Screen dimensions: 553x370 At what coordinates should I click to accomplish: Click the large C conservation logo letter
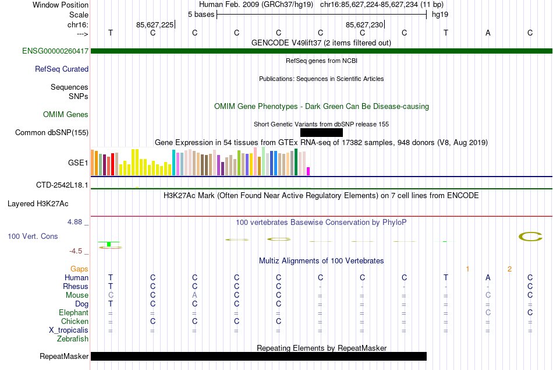[x=530, y=237]
